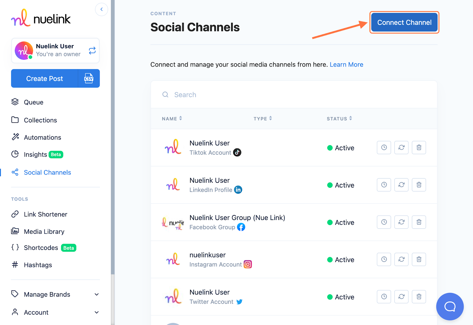Click Active status of Twitter Account
This screenshot has height=325, width=473.
341,297
